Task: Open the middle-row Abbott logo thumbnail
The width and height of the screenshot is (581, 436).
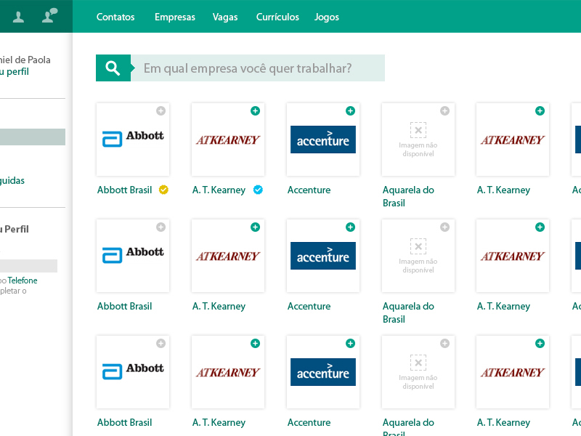Action: click(x=133, y=256)
